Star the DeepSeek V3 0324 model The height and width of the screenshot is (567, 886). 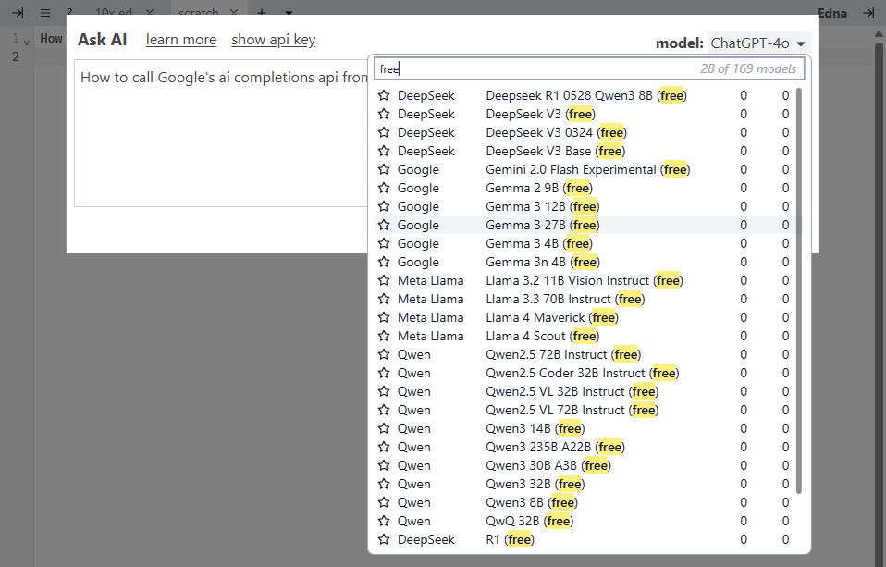tap(384, 132)
